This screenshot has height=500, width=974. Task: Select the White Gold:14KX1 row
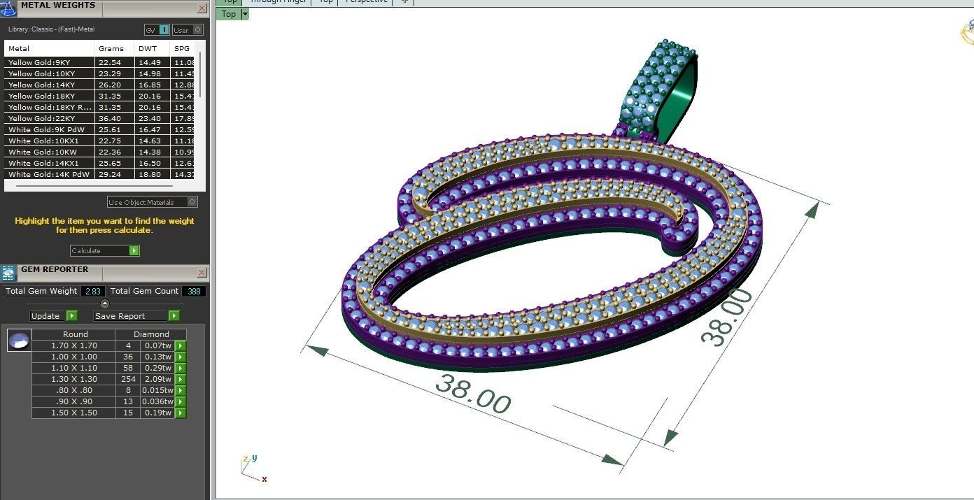click(100, 163)
